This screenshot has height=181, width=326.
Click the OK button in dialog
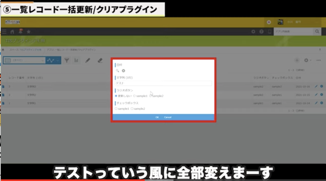(x=157, y=117)
